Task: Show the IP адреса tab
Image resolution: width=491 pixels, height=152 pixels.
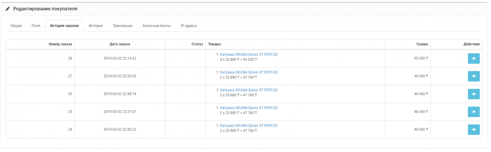Action: (189, 26)
